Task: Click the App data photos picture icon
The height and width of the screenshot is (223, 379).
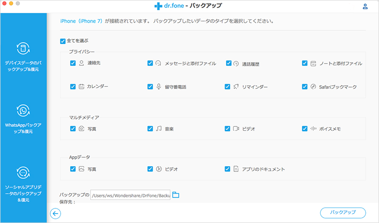Action: pyautogui.click(x=81, y=169)
